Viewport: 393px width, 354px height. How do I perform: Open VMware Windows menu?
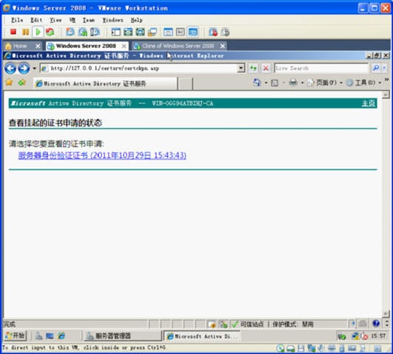point(112,20)
